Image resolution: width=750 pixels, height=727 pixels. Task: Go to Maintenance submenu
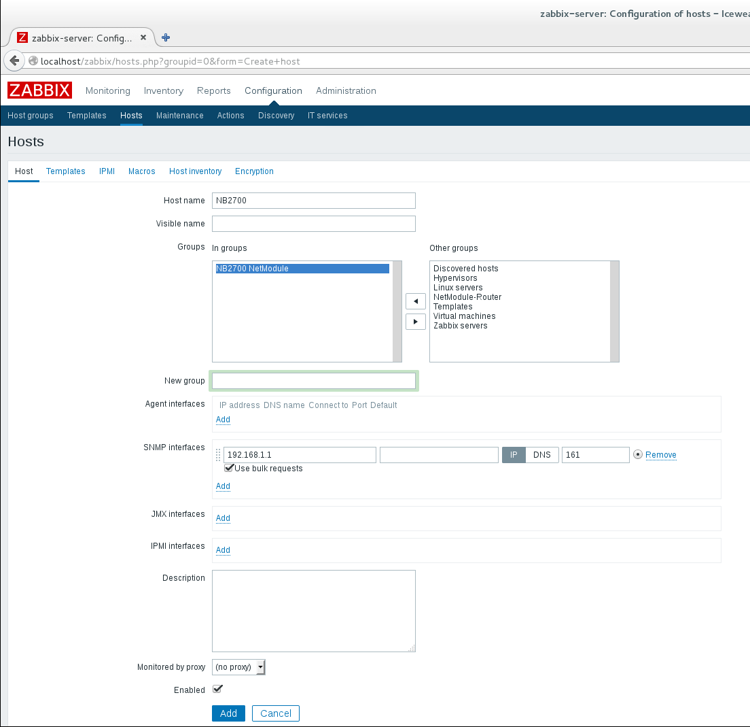coord(180,116)
